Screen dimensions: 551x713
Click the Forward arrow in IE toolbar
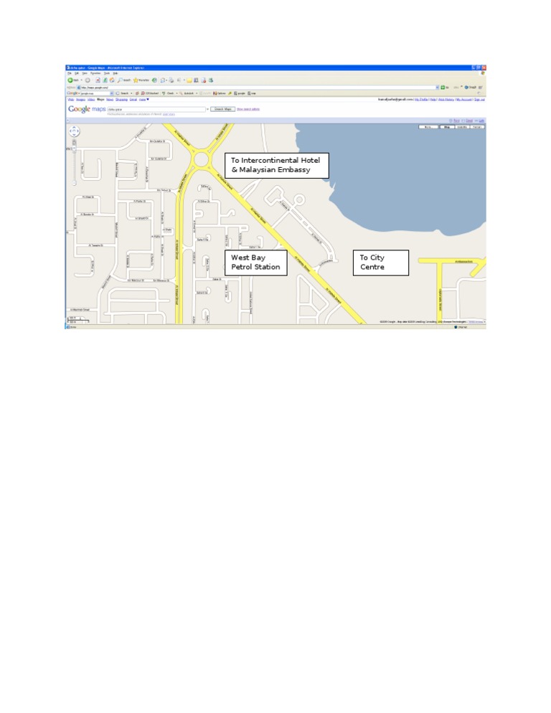point(88,80)
